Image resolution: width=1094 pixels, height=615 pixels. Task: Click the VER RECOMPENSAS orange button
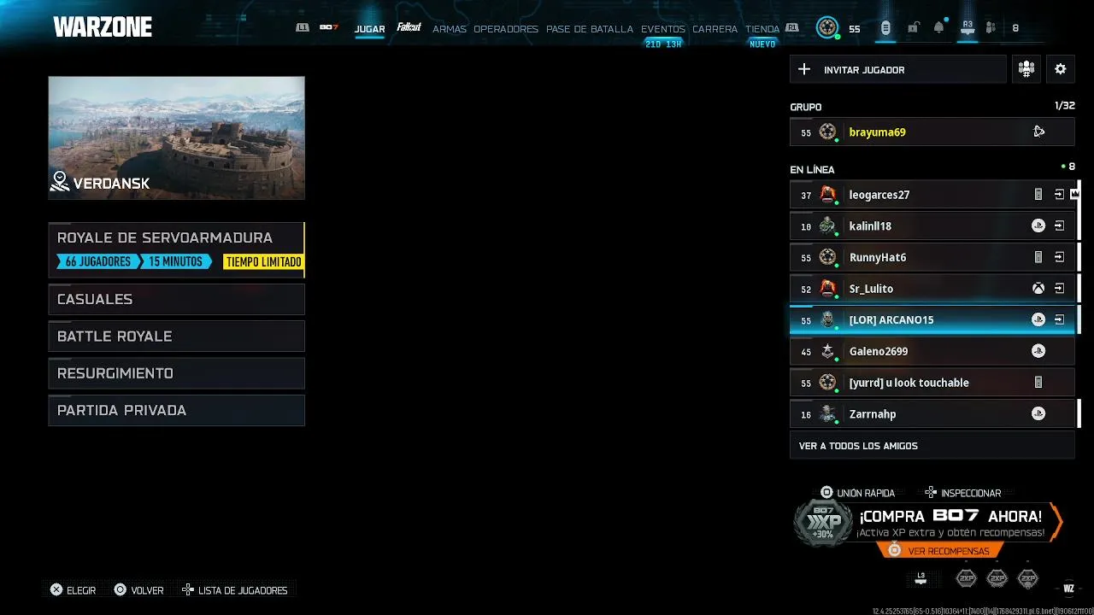tap(939, 551)
